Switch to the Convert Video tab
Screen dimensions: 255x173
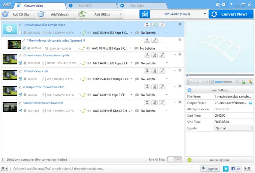40,6
